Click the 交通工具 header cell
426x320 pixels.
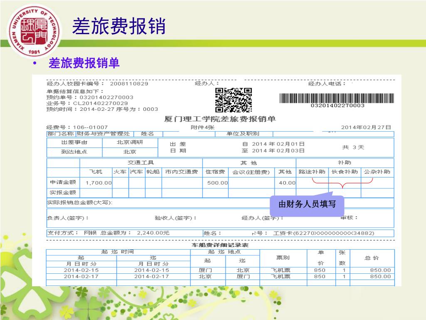(141, 163)
